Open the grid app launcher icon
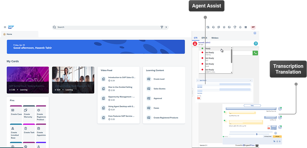The height and width of the screenshot is (148, 307). [246, 27]
